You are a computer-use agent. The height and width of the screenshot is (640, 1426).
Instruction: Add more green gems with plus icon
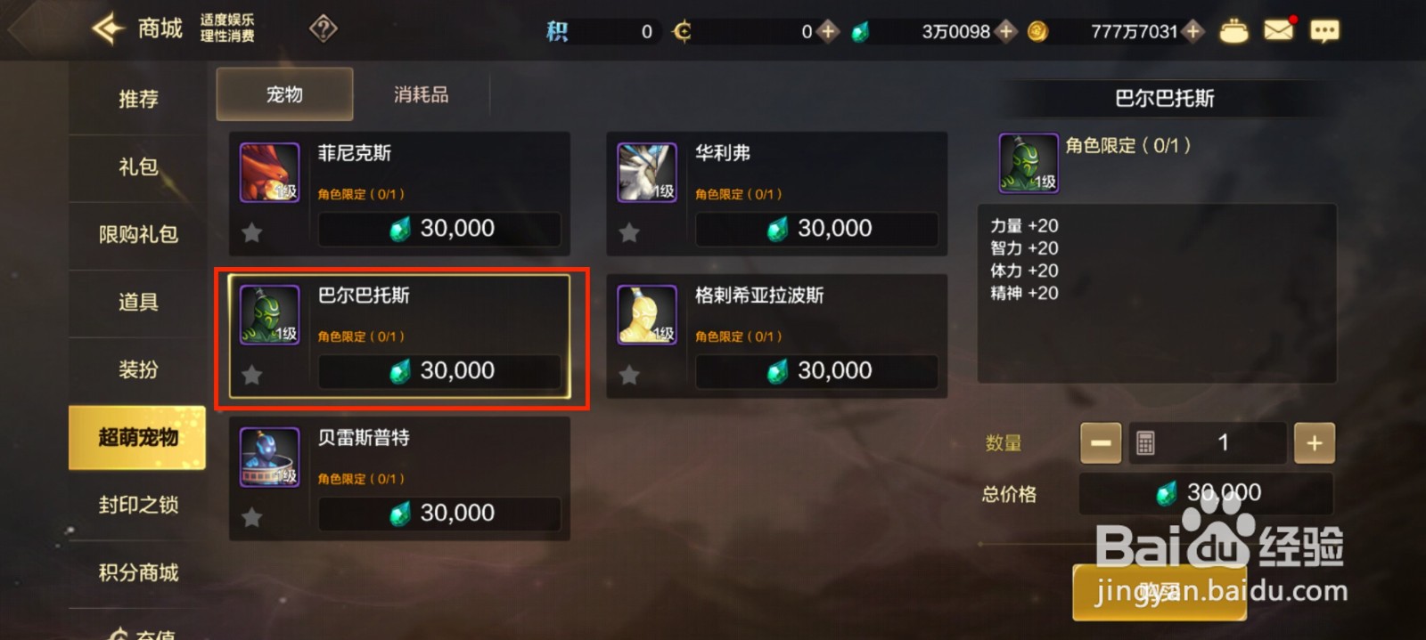coord(1006,32)
